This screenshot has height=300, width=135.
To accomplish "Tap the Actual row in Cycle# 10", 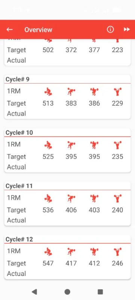I will point(67,167).
